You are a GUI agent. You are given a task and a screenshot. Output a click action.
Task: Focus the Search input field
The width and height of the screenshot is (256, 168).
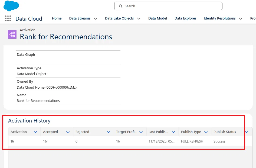tap(168, 6)
